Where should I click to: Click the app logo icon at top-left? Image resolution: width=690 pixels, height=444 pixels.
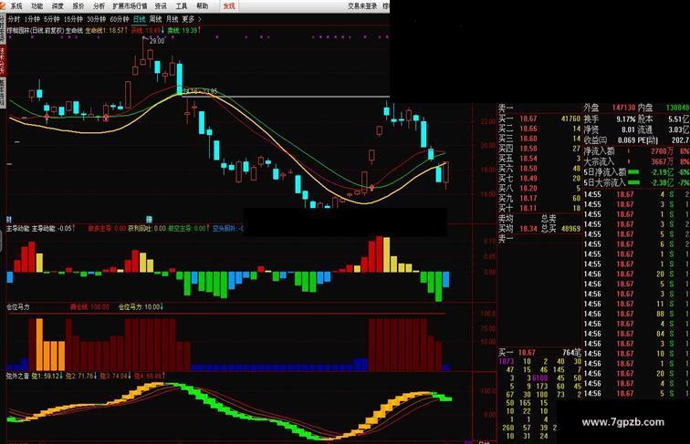click(3, 5)
